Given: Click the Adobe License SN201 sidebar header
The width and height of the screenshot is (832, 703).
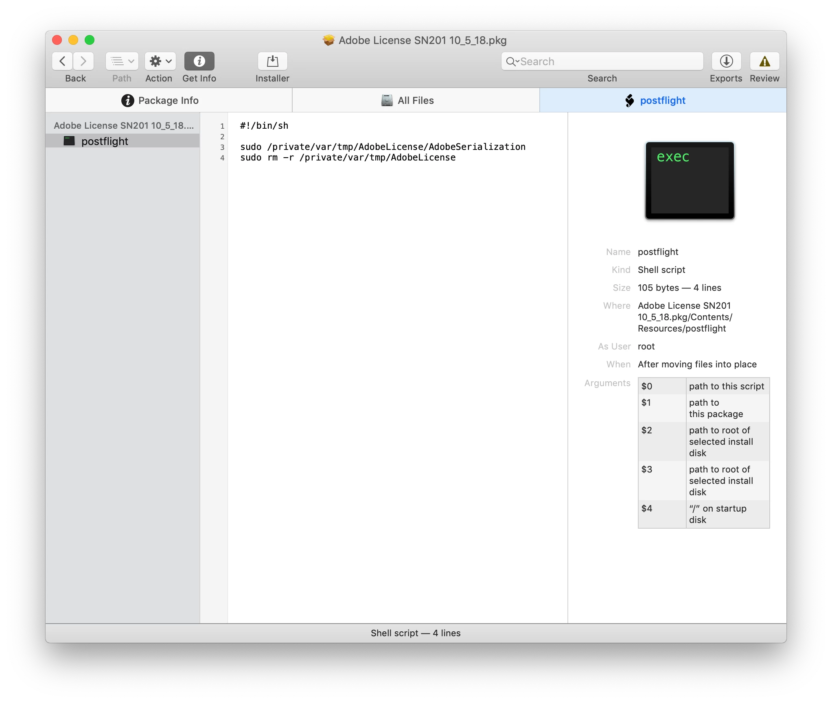Looking at the screenshot, I should click(124, 125).
